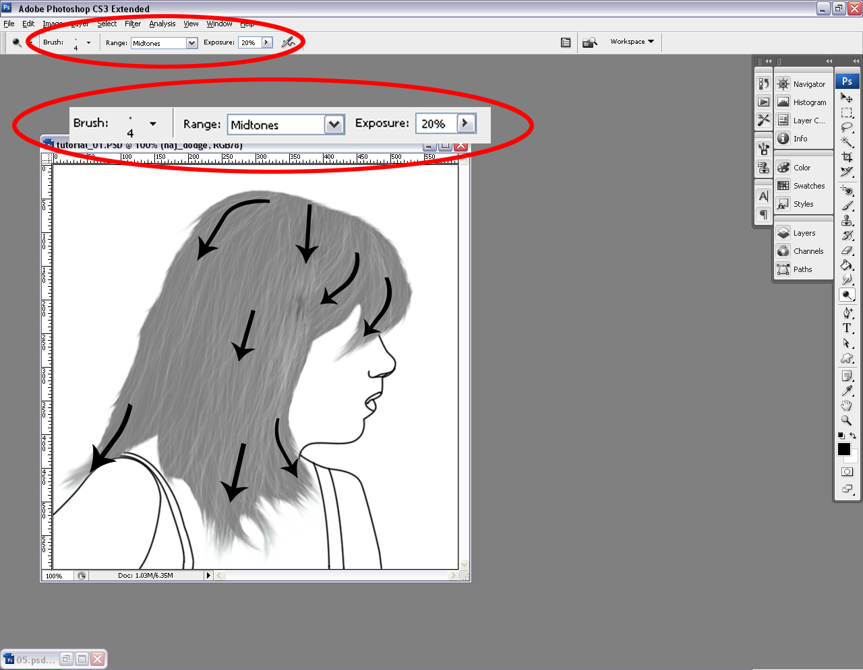Select the Horizontal Type tool
Screen dimensions: 863x670
[x=847, y=328]
